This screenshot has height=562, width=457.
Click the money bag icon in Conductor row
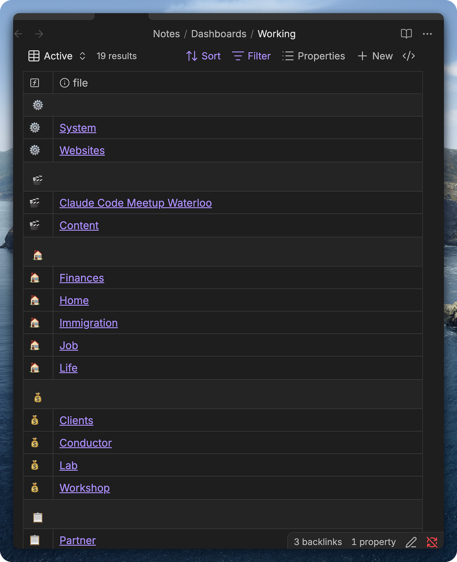pyautogui.click(x=35, y=443)
